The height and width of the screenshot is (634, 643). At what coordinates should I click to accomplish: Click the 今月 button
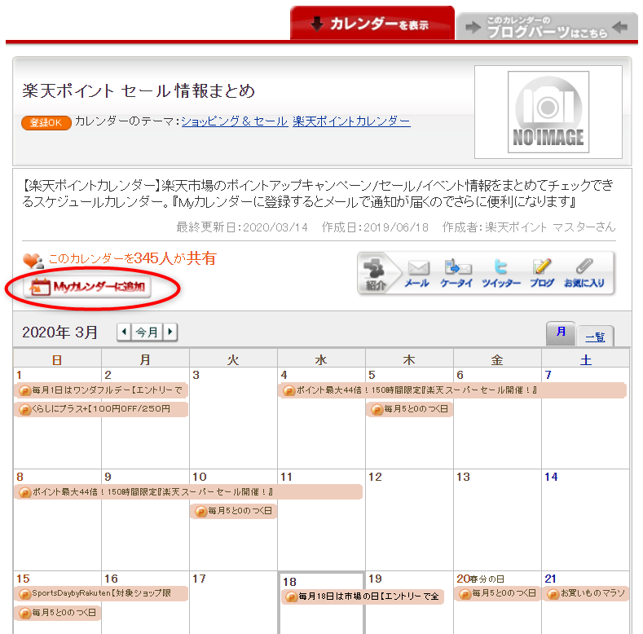pyautogui.click(x=148, y=332)
